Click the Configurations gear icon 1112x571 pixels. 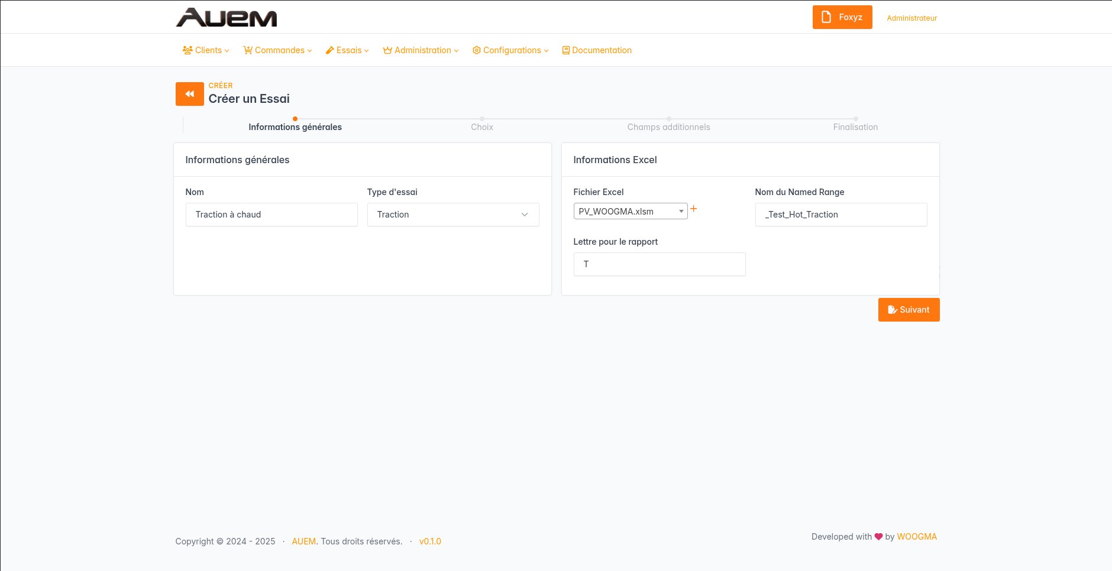(476, 50)
